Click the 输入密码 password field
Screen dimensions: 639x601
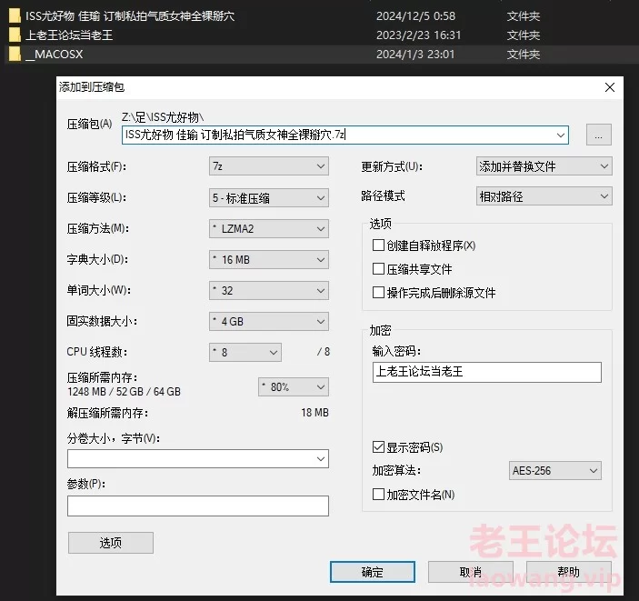(x=487, y=372)
